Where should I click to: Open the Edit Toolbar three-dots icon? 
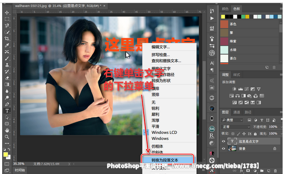coord(7,143)
